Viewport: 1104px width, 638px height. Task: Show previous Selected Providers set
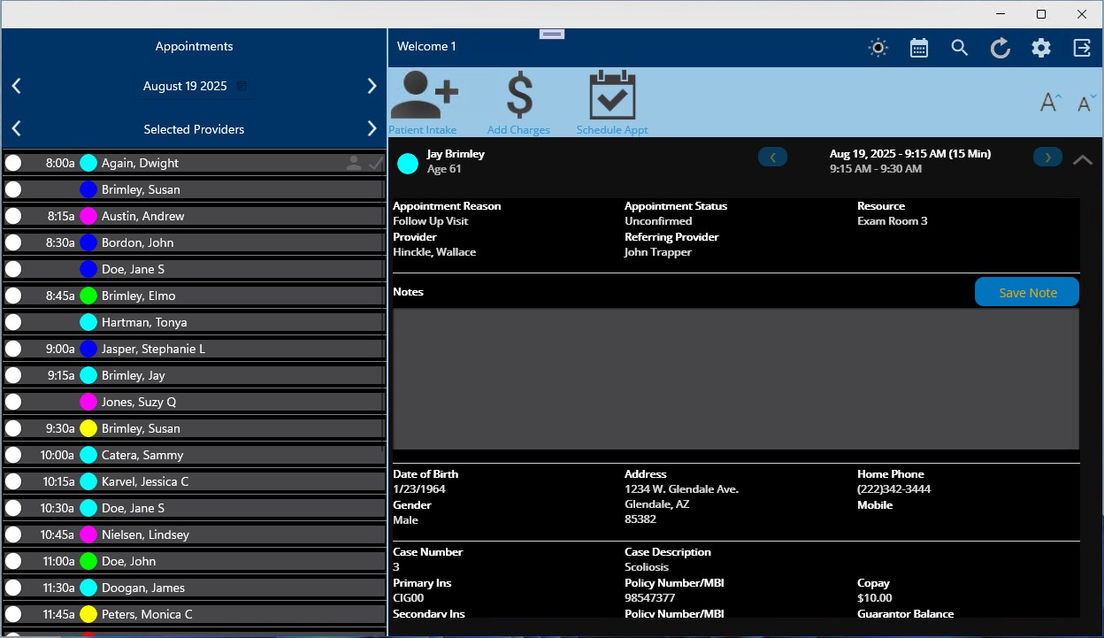point(16,129)
